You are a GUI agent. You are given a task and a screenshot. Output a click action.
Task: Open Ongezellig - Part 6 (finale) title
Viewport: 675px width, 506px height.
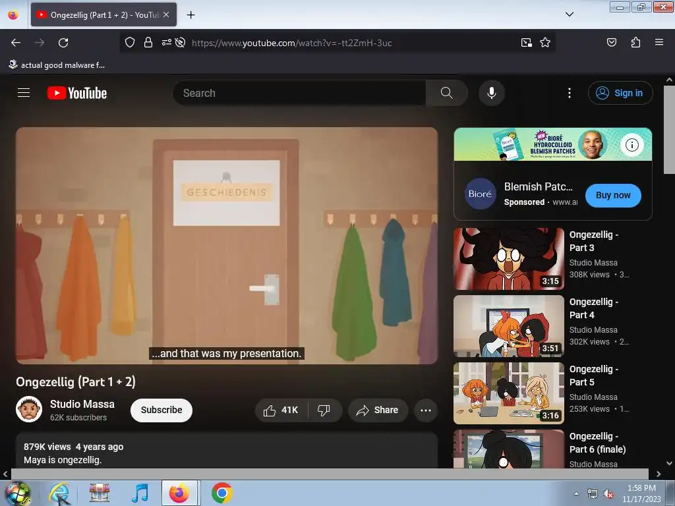point(597,442)
